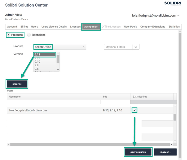
Task: Click the Upgrade button
Action: coord(165,152)
